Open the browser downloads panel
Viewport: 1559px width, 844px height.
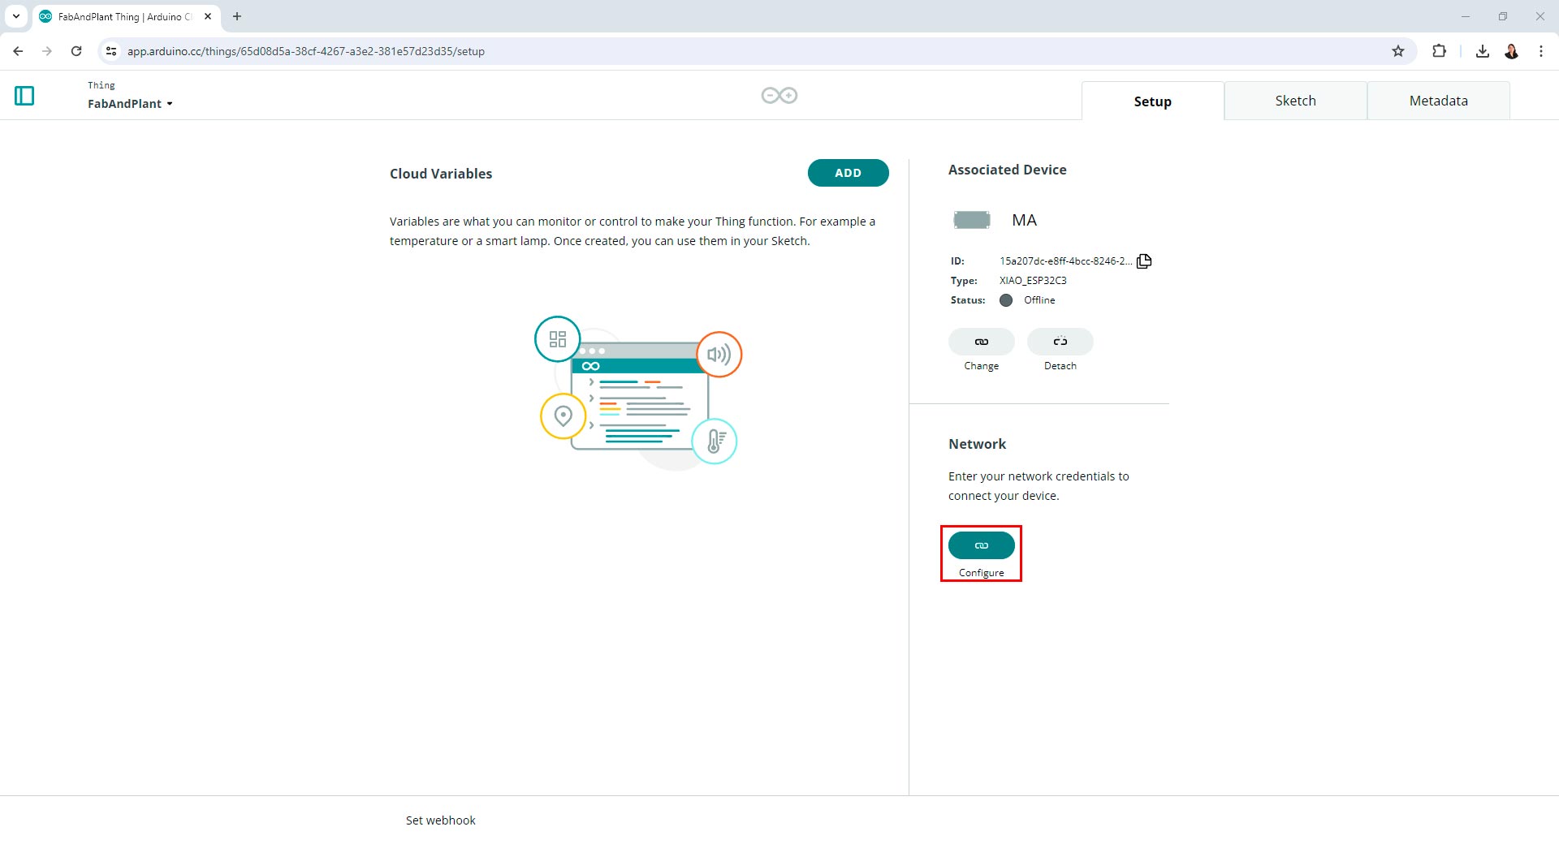pos(1482,51)
